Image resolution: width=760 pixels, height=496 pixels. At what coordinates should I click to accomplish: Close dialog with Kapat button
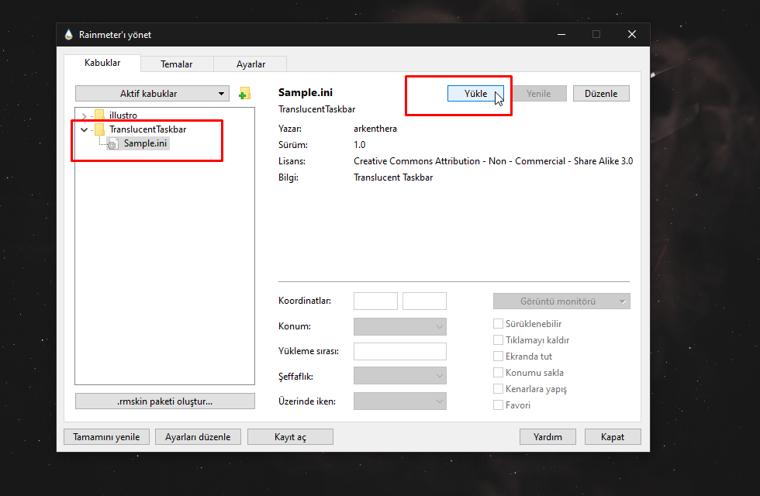(x=613, y=437)
